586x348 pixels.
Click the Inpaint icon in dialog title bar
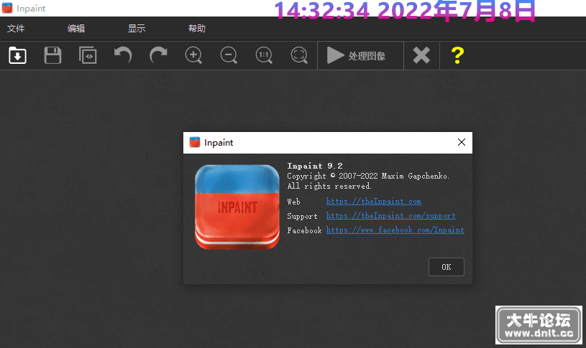[195, 142]
